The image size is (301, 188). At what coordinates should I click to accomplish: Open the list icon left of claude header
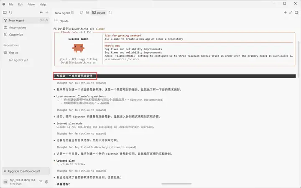tap(56, 21)
